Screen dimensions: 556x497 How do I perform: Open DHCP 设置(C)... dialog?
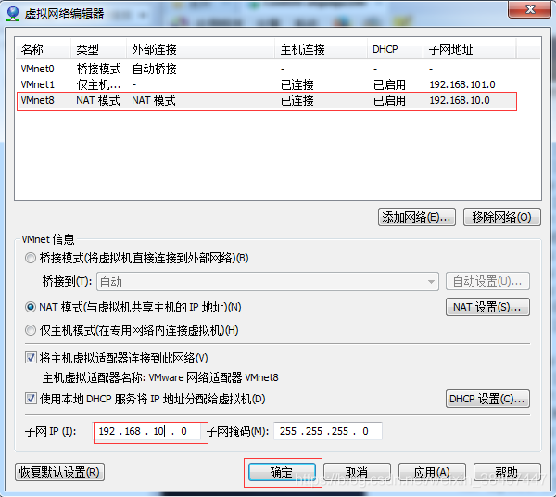(487, 399)
